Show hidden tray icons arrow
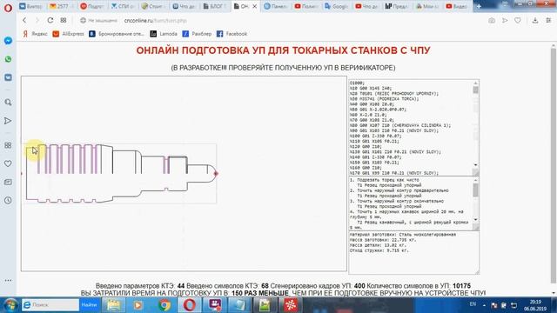 [484, 305]
